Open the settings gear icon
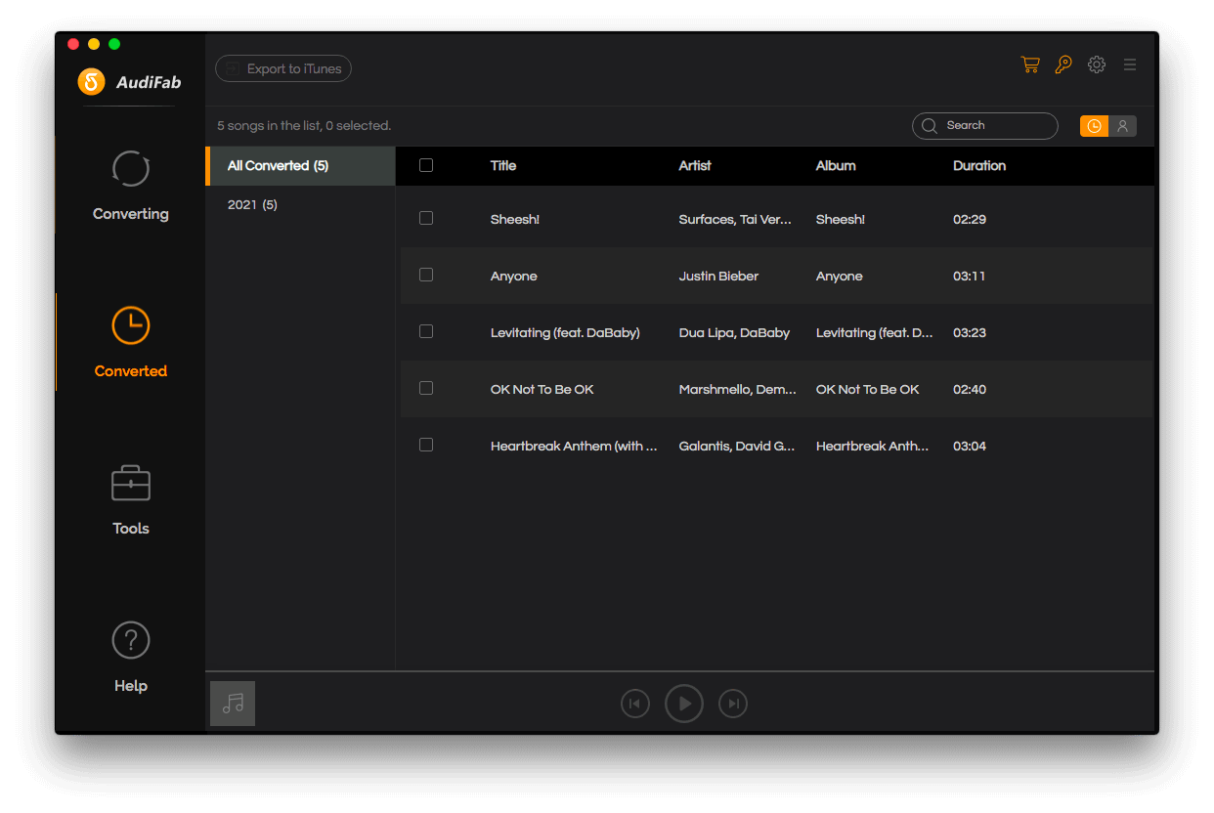This screenshot has width=1214, height=813. coord(1097,64)
